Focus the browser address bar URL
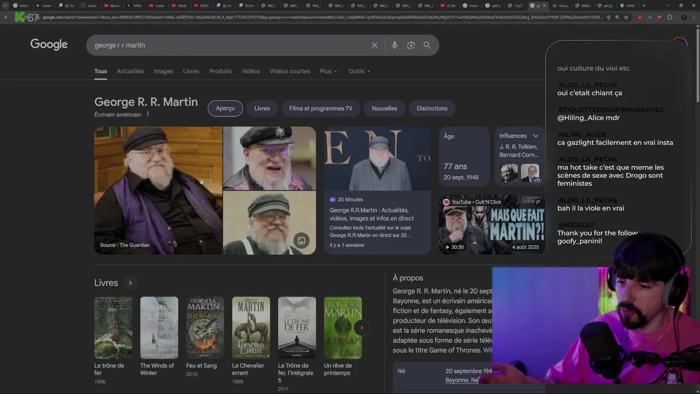Screen dimensions: 700x394 (323, 17)
